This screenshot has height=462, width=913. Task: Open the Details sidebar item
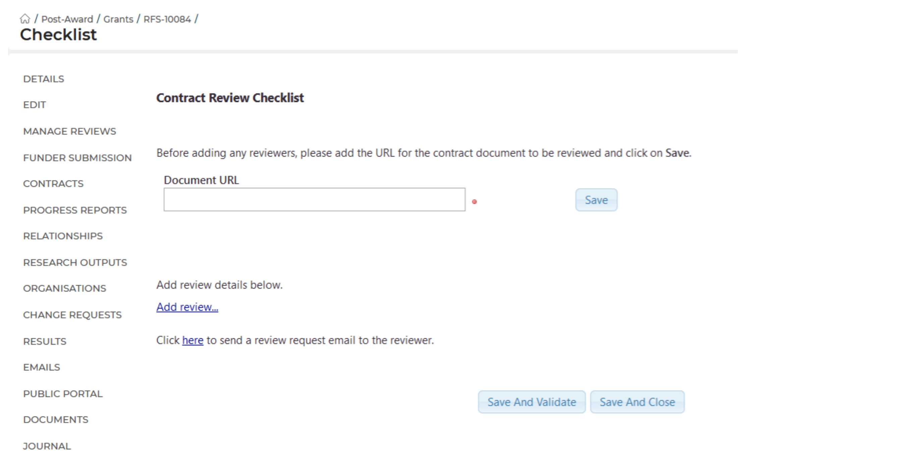(x=44, y=79)
